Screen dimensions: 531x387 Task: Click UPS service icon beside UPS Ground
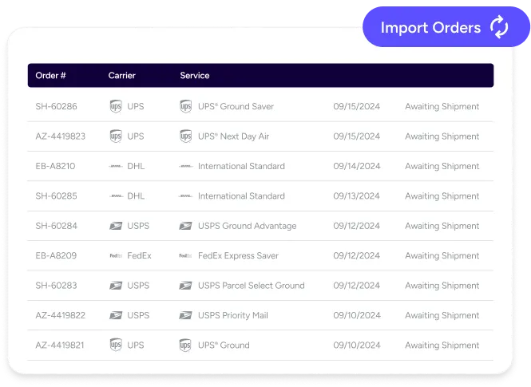pyautogui.click(x=186, y=346)
